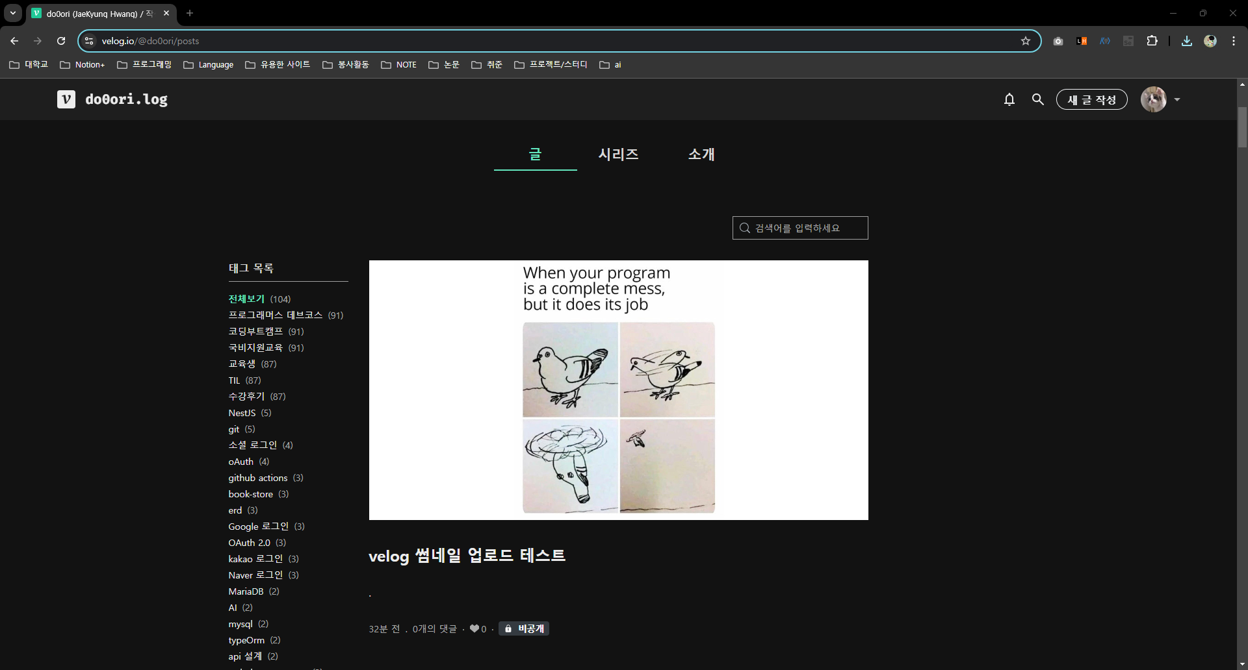Click the address bar URL
This screenshot has height=670, width=1248.
point(150,41)
